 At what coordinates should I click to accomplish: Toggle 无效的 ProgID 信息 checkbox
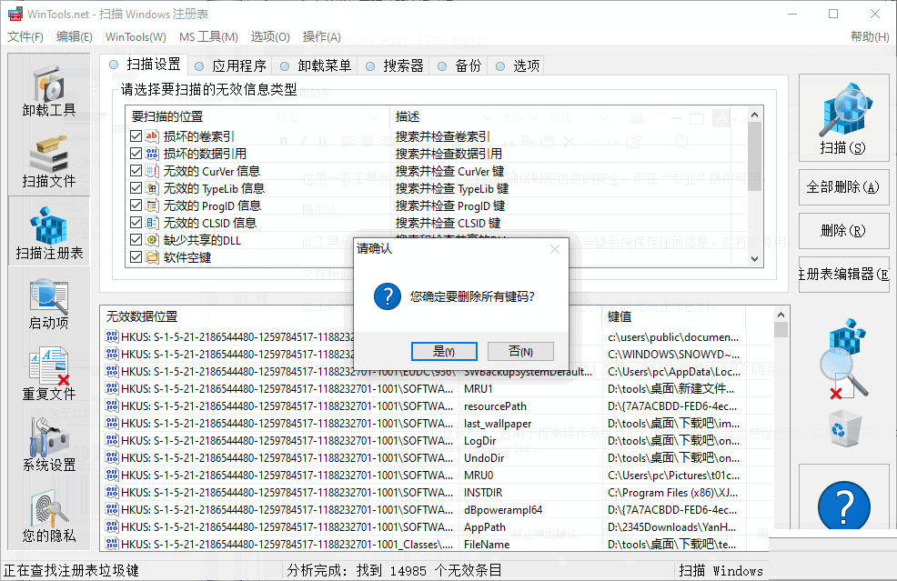coord(136,205)
